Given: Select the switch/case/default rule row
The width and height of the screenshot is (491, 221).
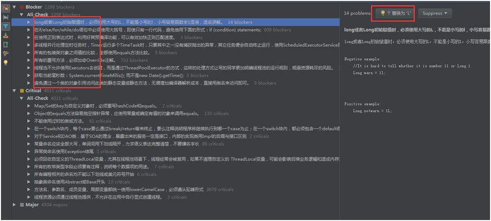Looking at the screenshot, I should click(175, 129).
